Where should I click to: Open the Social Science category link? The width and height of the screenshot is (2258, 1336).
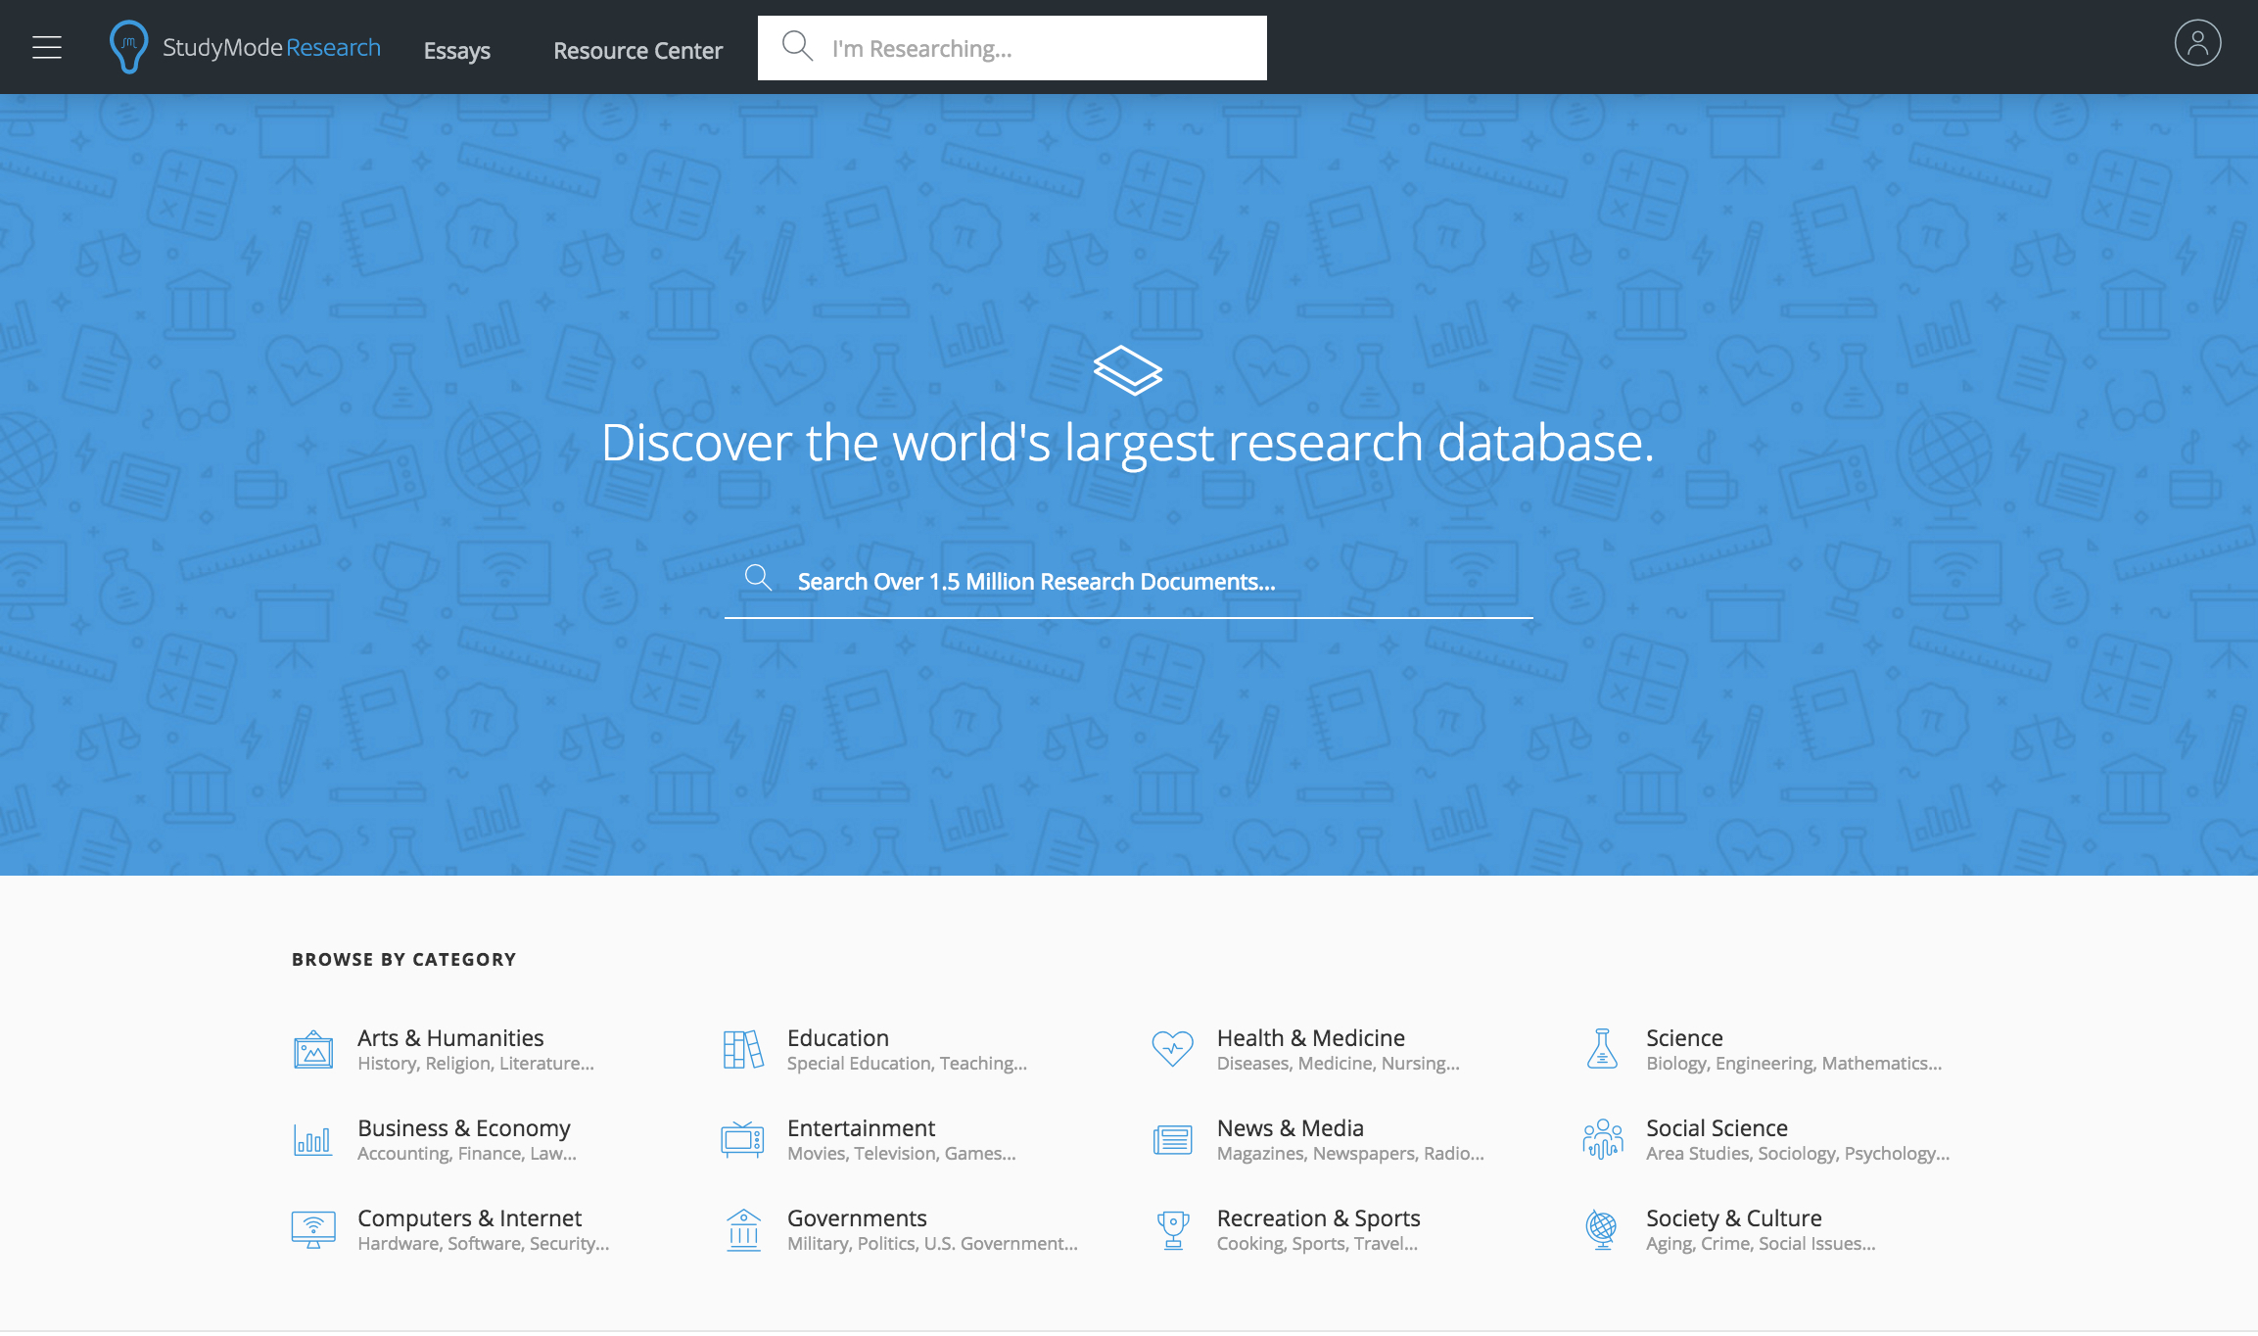(1717, 1127)
